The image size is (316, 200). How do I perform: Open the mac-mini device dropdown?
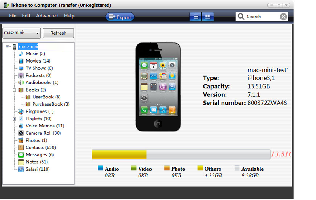(x=21, y=33)
